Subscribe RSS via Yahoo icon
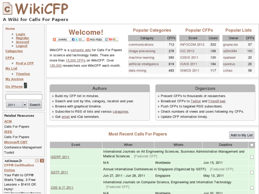259x194 pixels. pyautogui.click(x=110, y=40)
